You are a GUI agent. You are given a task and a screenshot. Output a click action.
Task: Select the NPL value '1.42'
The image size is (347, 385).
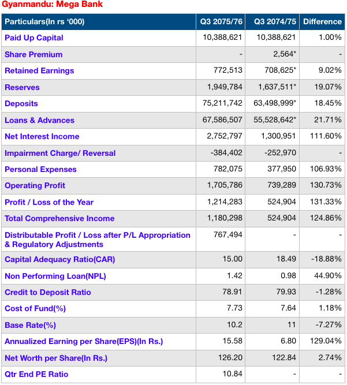click(x=234, y=276)
